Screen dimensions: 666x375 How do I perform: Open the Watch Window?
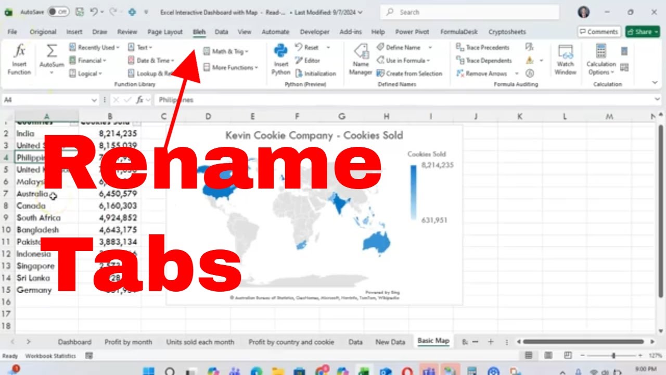(x=566, y=59)
